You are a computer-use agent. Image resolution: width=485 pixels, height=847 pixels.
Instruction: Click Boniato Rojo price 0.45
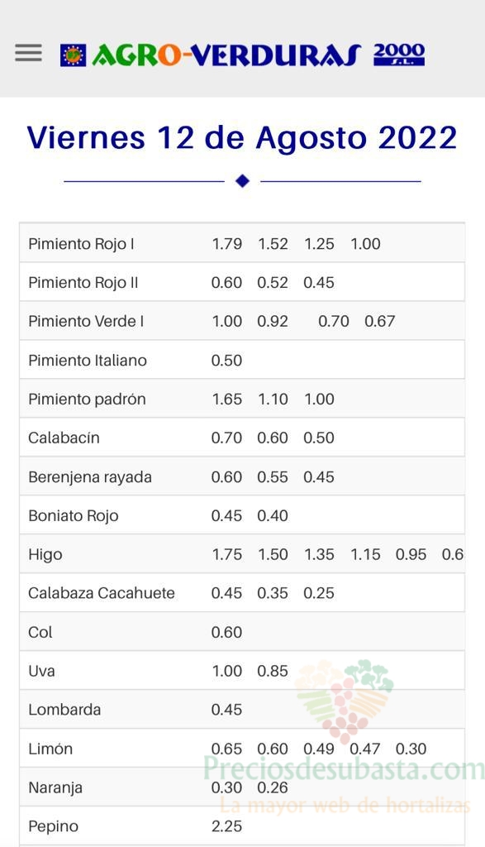(226, 516)
